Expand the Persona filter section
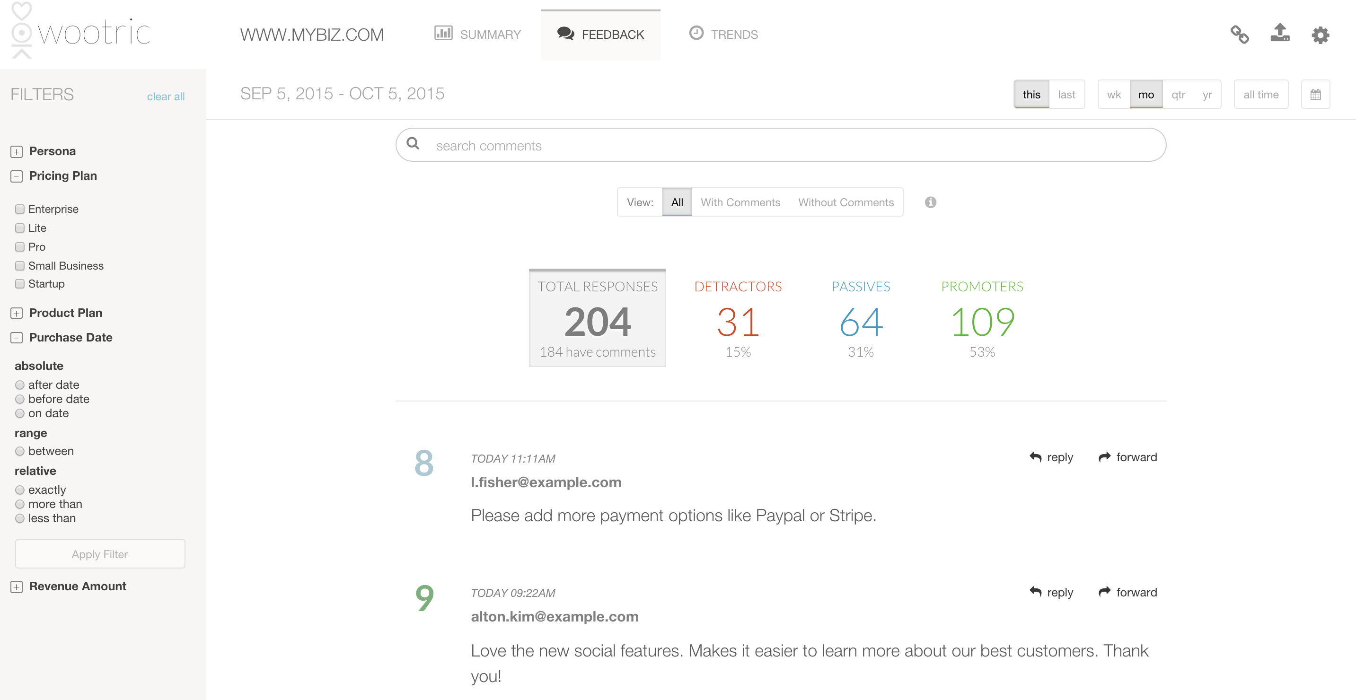1356x700 pixels. click(17, 151)
